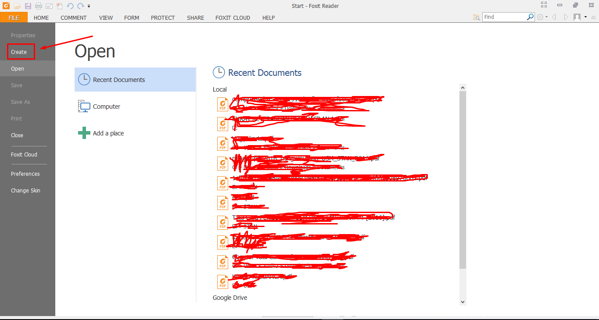Click inside the Find search field
Viewport: 599px width, 320px height.
(x=504, y=17)
